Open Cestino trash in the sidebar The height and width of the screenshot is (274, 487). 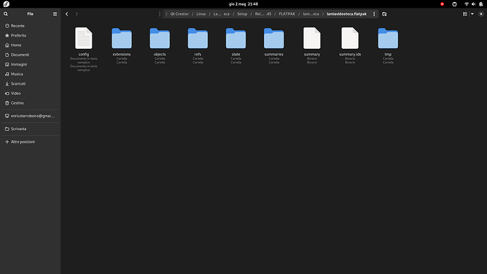[30, 103]
